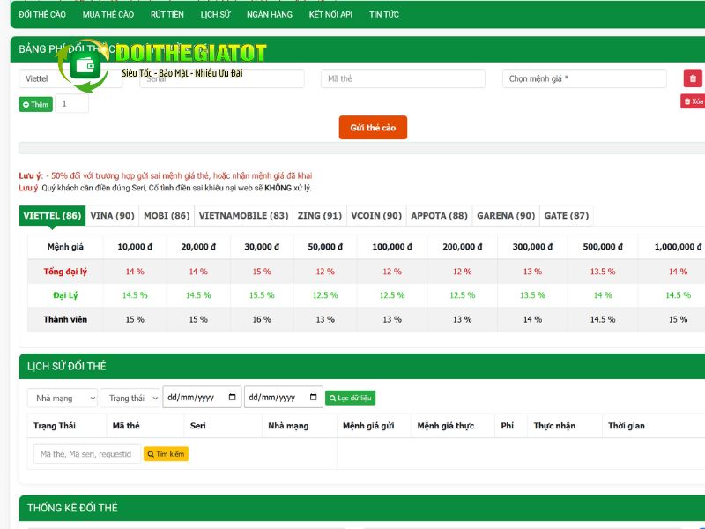Screen dimensions: 705x529
Task: Click the Thành viên row label
Action: click(x=65, y=319)
